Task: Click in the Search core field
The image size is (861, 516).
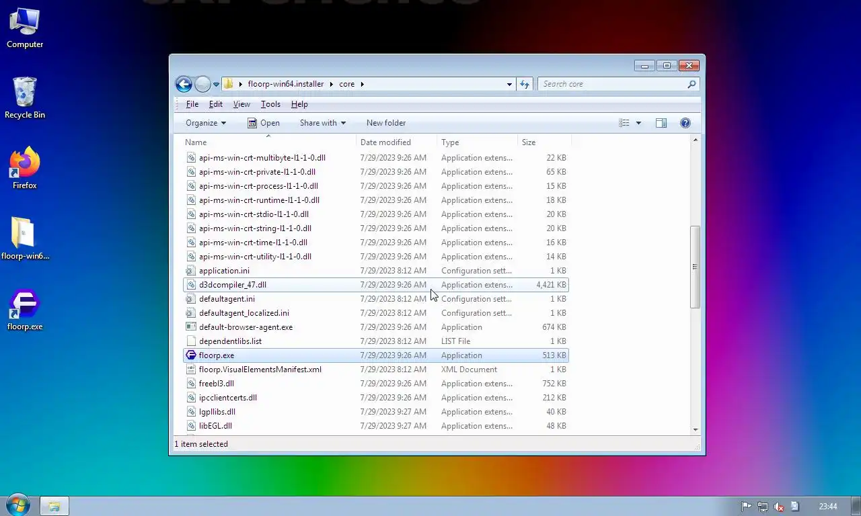Action: tap(612, 84)
